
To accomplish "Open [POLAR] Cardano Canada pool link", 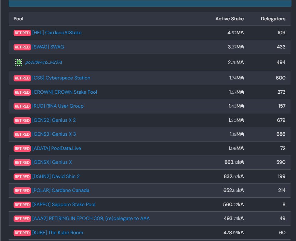I will click(61, 190).
